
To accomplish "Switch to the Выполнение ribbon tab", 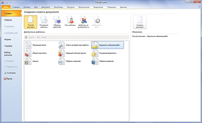I will pos(84,7).
